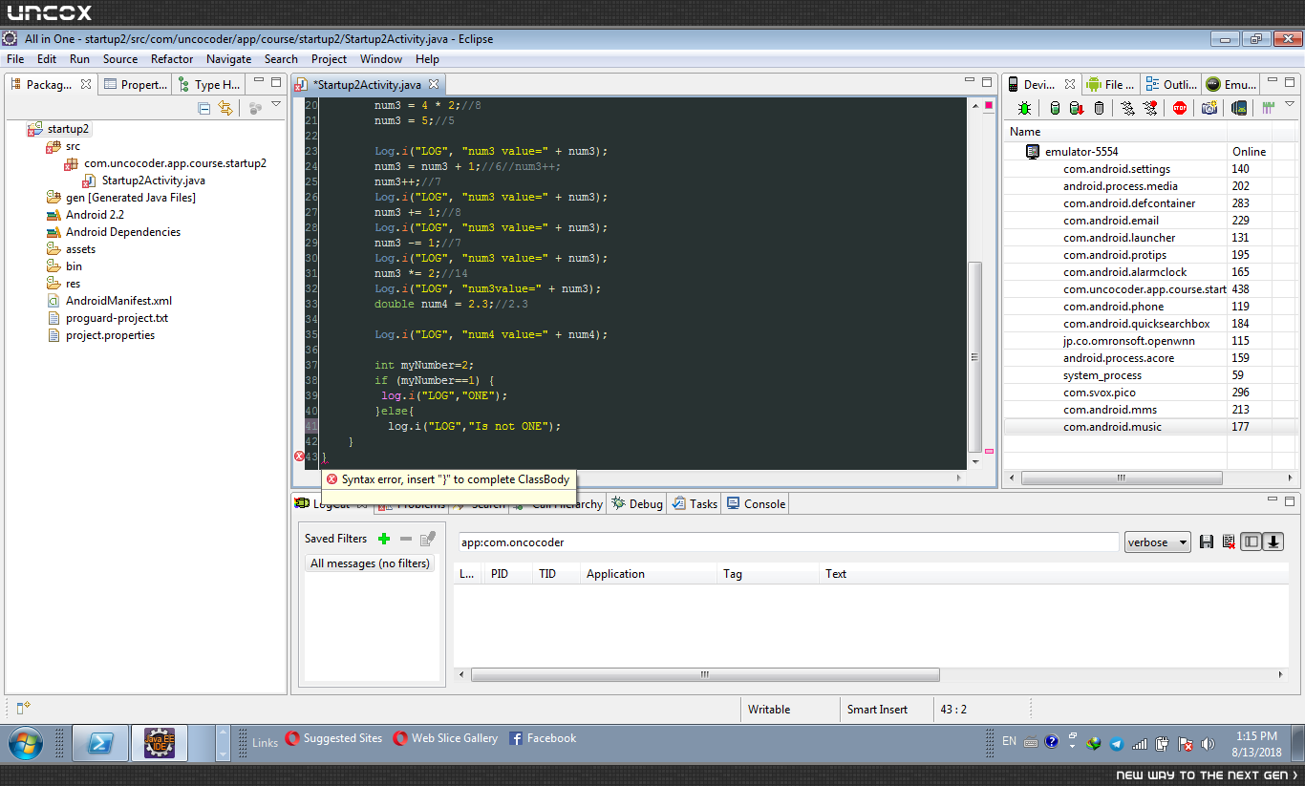Open Package Explorer view menu triangle
Image resolution: width=1305 pixels, height=786 pixels.
coord(276,104)
